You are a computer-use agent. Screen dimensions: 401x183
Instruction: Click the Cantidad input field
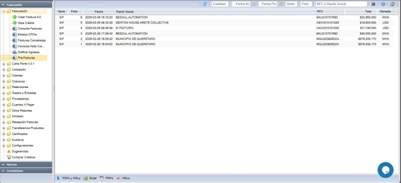coord(220,4)
